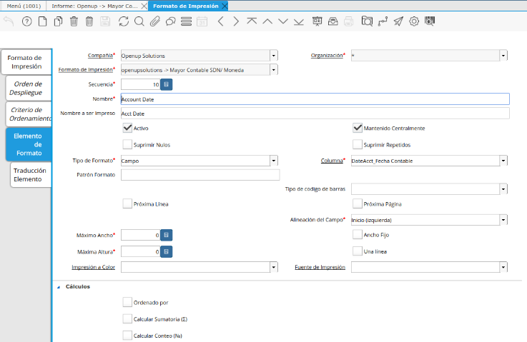Uncheck the Activo checkbox
Screen dimensions: 527x342
127,129
